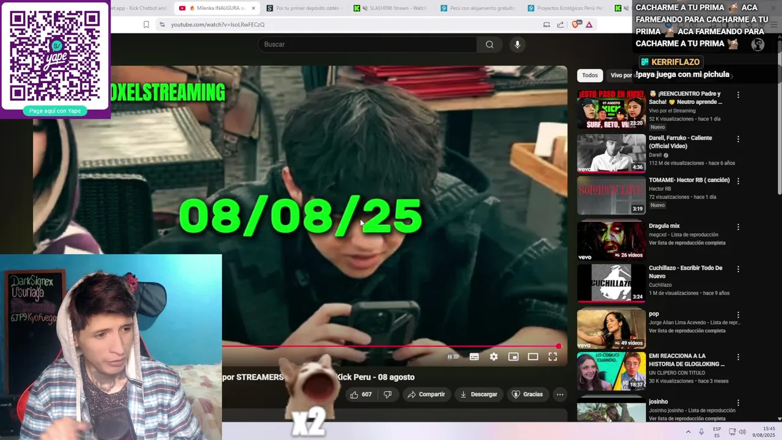The height and width of the screenshot is (440, 782).
Task: Activate voice search microphone icon
Action: pos(517,44)
